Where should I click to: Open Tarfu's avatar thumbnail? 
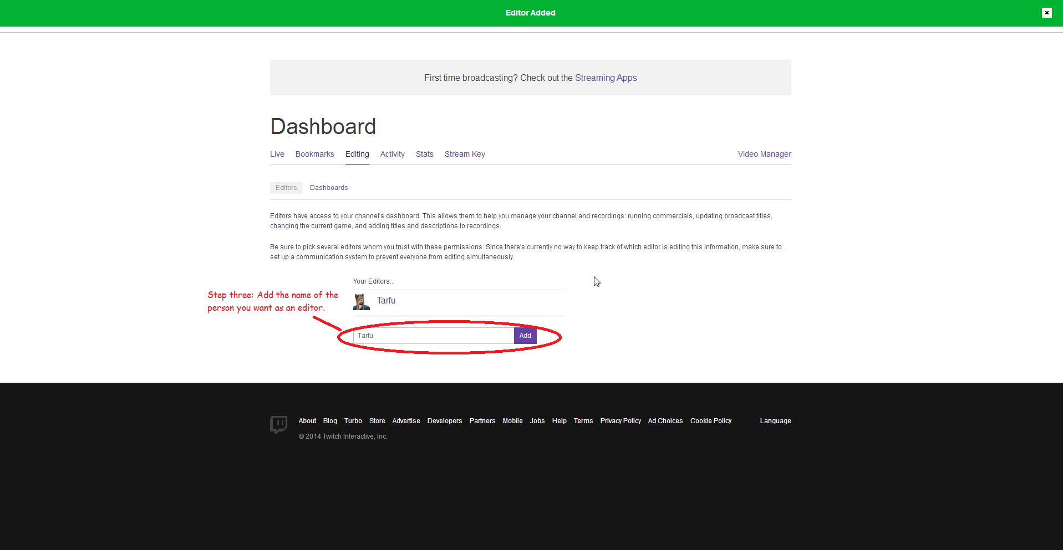[x=362, y=302]
